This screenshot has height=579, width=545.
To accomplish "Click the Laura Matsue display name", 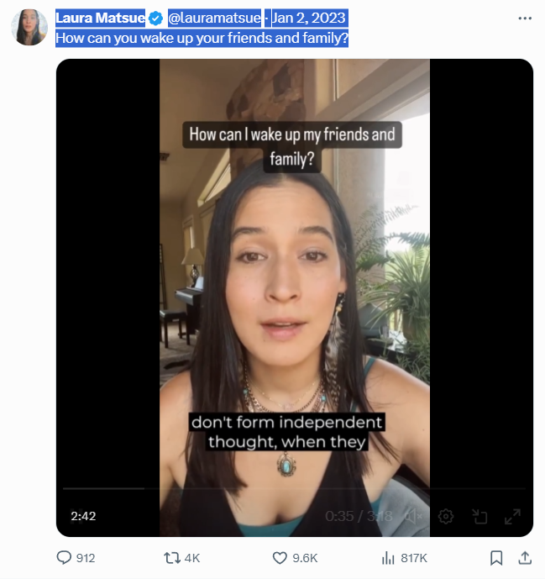I will click(x=101, y=18).
